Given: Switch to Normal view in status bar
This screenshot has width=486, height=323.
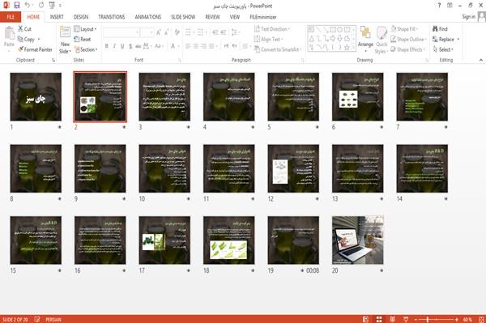Looking at the screenshot, I should [x=366, y=319].
